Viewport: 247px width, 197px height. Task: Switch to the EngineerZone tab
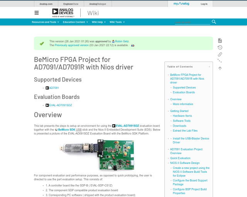coord(71,4)
